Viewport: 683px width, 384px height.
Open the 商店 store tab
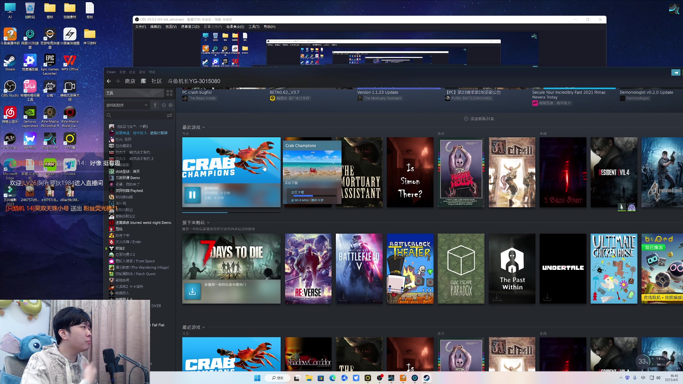click(130, 81)
